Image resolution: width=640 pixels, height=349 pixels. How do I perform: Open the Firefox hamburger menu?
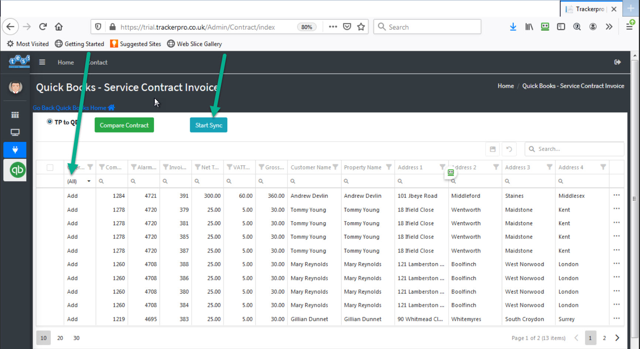(x=629, y=27)
